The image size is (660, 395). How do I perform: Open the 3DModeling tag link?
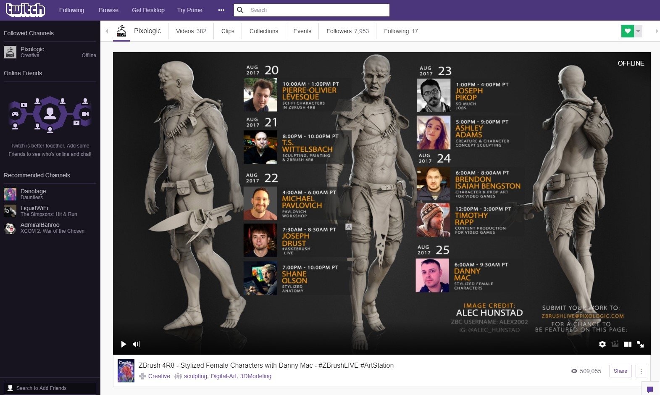pos(255,376)
